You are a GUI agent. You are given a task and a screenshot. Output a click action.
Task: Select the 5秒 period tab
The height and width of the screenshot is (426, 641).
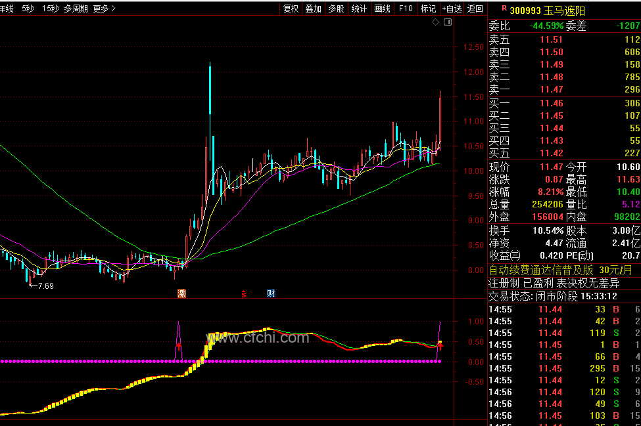(28, 9)
